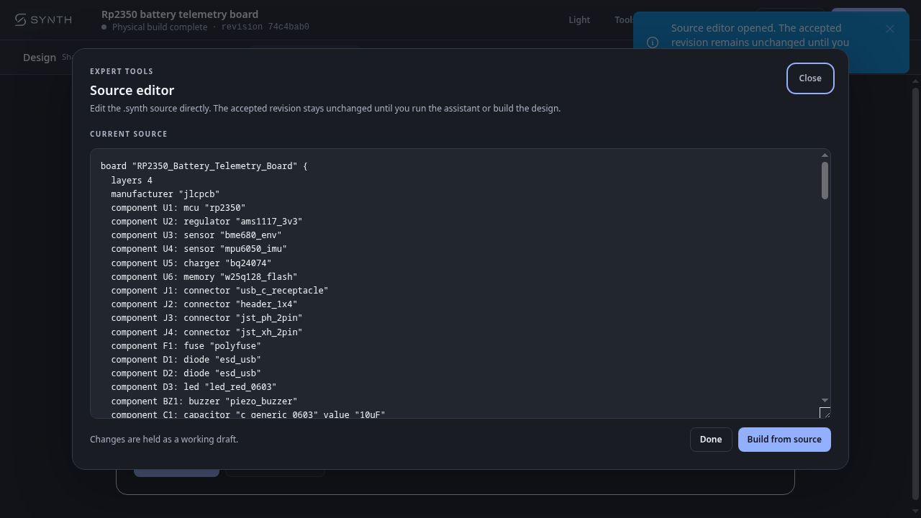
Task: Click the U4 sensor "mpu6050_imu" line
Action: click(199, 249)
